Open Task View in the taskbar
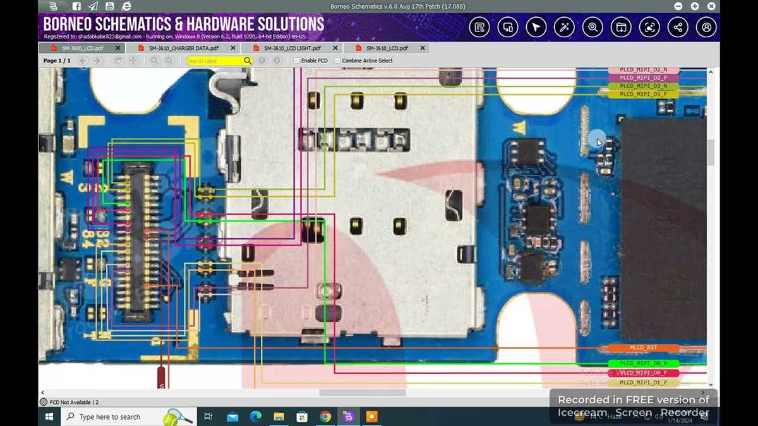Image resolution: width=758 pixels, height=426 pixels. (x=208, y=417)
